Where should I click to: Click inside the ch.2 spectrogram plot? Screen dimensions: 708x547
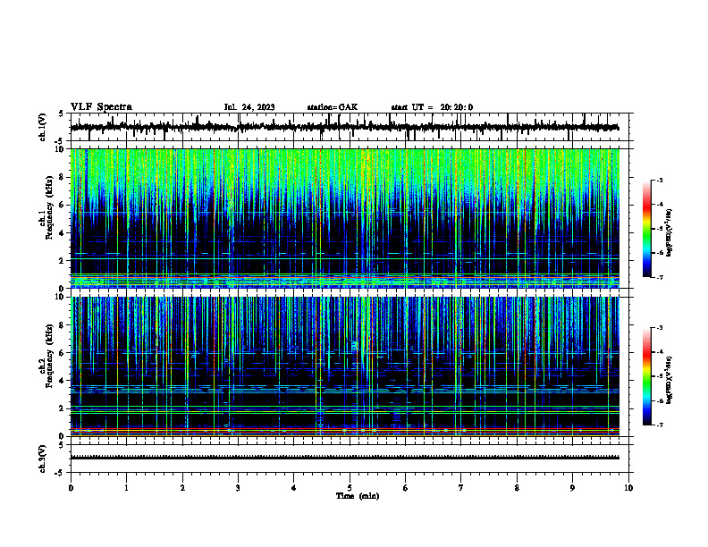pyautogui.click(x=345, y=366)
